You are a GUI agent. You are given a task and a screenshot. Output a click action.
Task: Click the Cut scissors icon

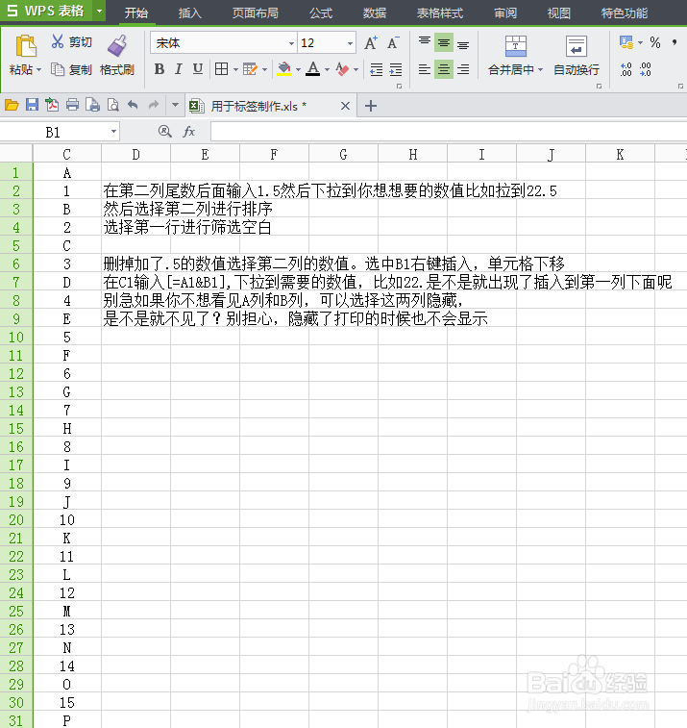pyautogui.click(x=57, y=41)
